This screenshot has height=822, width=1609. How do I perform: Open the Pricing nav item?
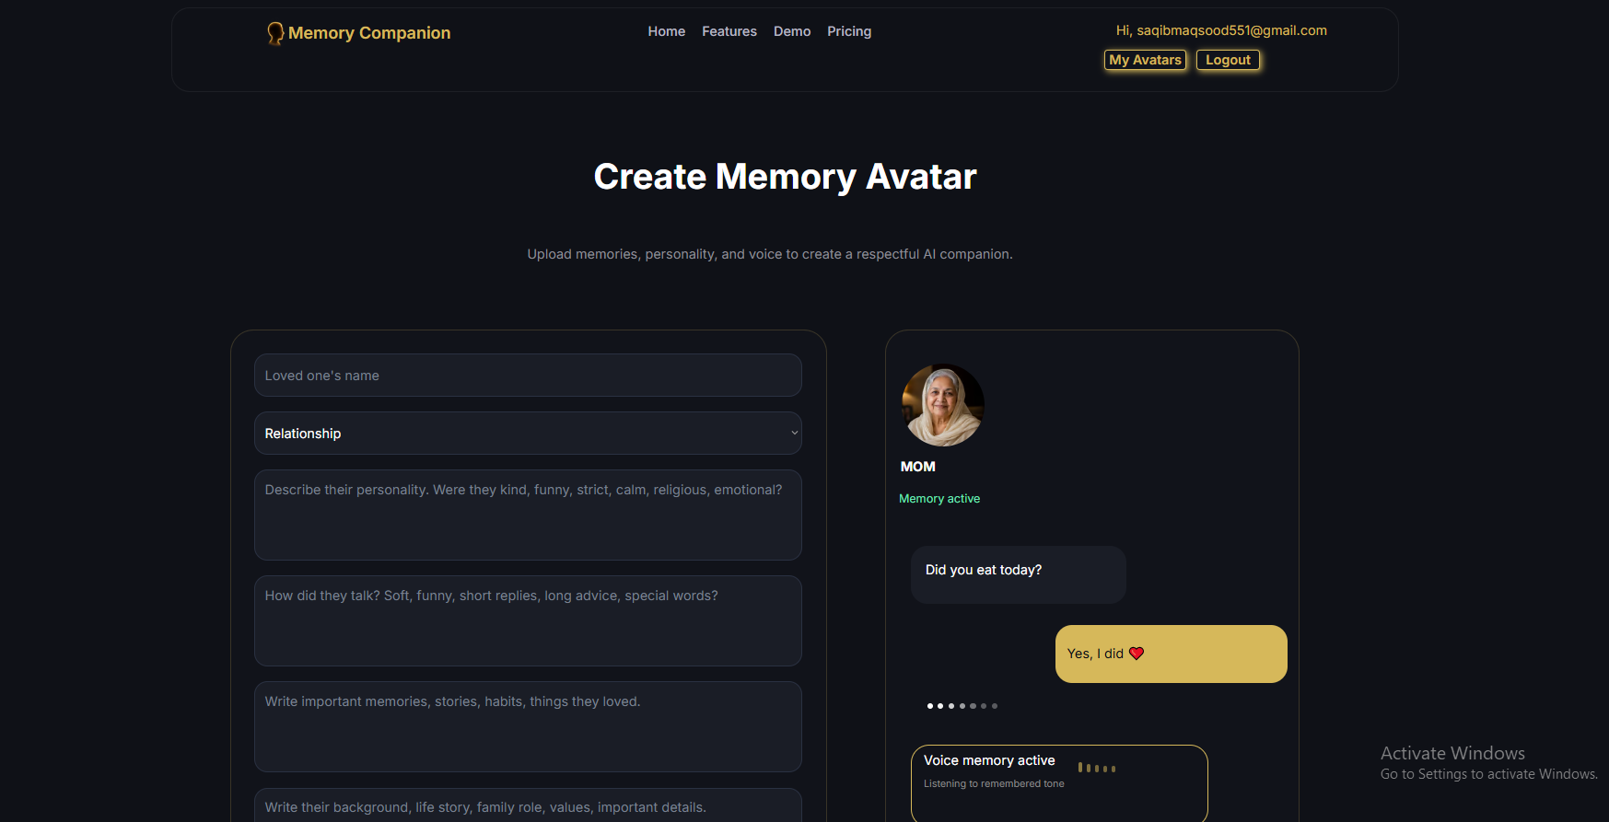(849, 31)
